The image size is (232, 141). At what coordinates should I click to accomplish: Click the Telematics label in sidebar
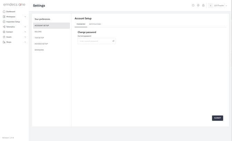click(10, 27)
